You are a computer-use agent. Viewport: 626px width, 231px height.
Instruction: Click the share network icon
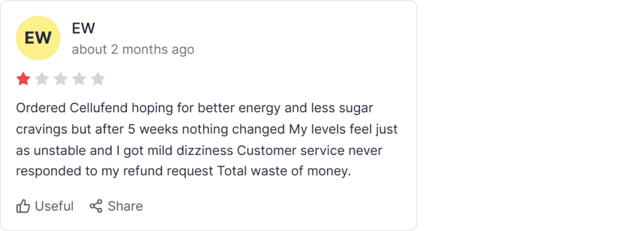tap(96, 206)
